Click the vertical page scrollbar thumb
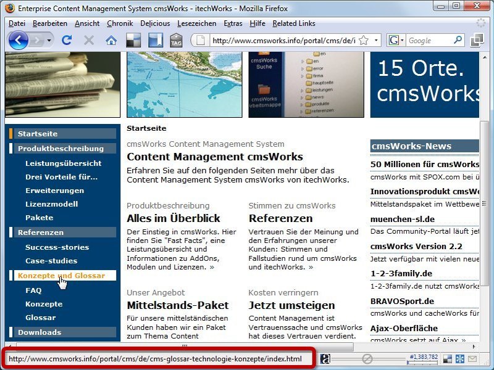Viewport: 494px width, 370px height. click(484, 203)
